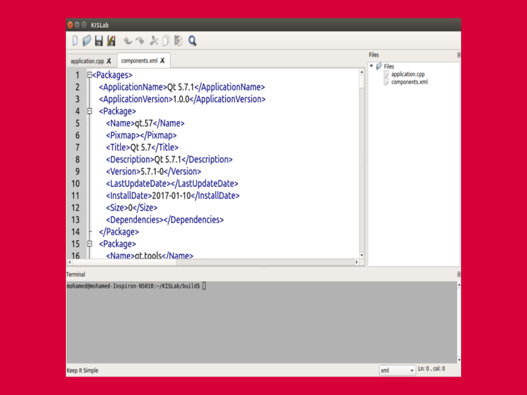This screenshot has width=527, height=395.
Task: Collapse the Package fold marker on line 4
Action: (90, 111)
